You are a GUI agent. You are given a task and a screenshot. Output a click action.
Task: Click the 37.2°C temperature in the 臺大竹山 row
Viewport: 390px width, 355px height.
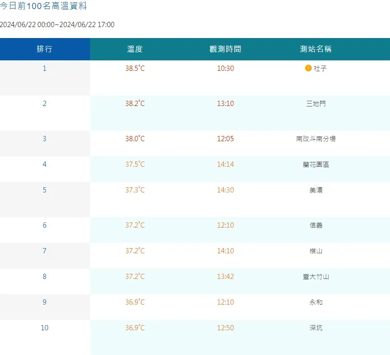click(135, 276)
